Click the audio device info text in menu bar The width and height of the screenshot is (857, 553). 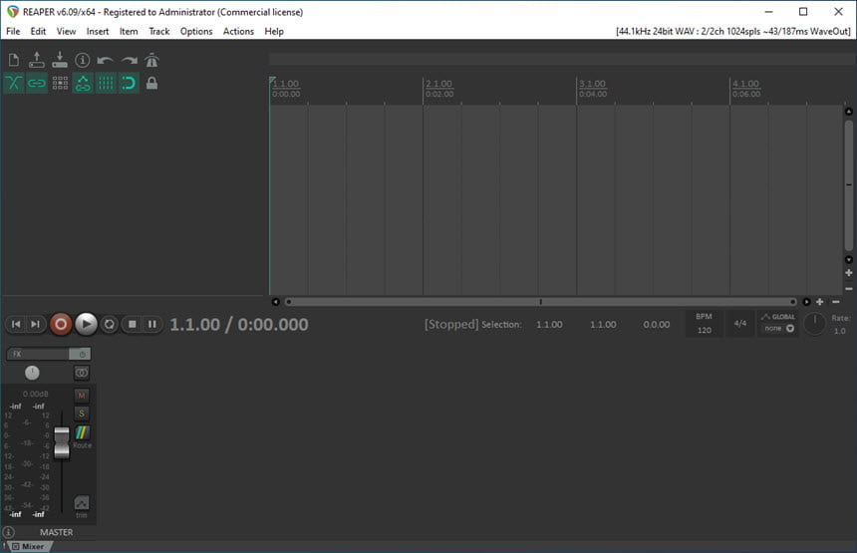pyautogui.click(x=732, y=31)
